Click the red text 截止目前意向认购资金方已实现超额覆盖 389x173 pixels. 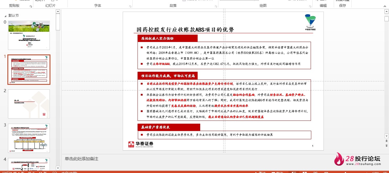pos(236,117)
